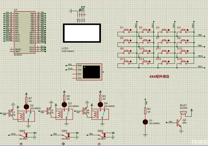Click the 4X4矩阵键盘 text label
Viewport: 208px width, 146px height.
pos(159,76)
